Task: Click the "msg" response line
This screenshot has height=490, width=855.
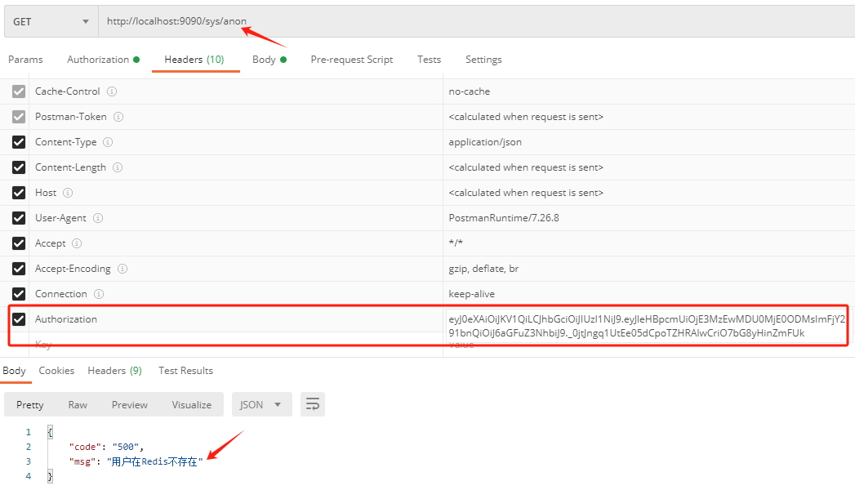Action: (136, 461)
